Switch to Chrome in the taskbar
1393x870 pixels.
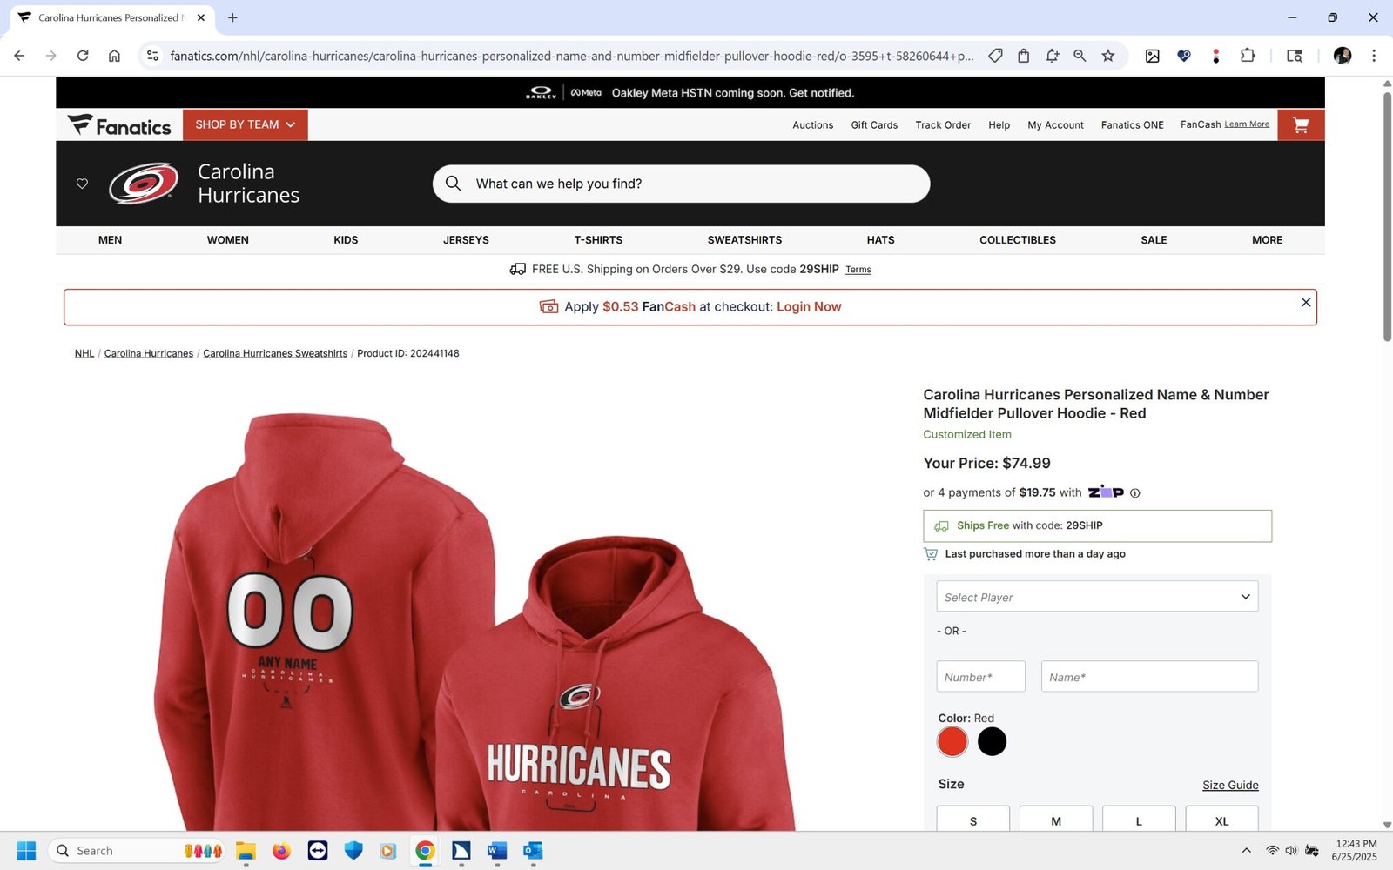pos(425,851)
